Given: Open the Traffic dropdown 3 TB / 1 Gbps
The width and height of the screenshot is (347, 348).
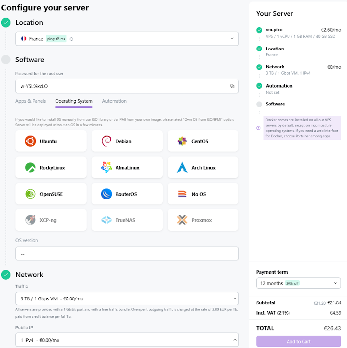Looking at the screenshot, I should 127,298.
